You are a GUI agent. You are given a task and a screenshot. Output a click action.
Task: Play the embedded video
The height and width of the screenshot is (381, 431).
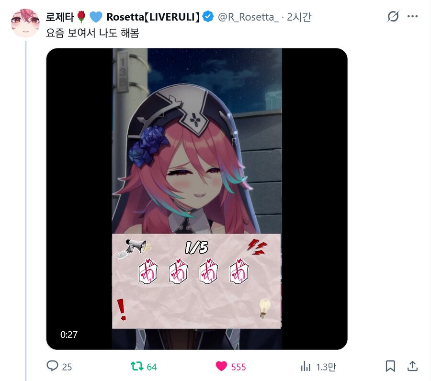[x=197, y=199]
